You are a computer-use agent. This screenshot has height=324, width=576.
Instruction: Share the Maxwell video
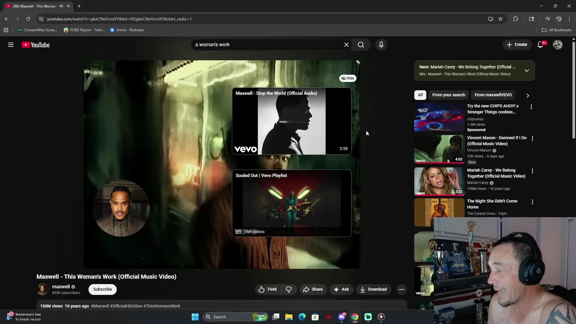point(312,289)
